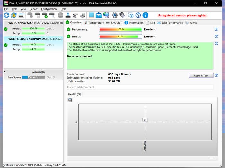Viewport: 225px width, 168px height.
Task: Click the disk with green checkmark toolbar icon
Action: pyautogui.click(x=45, y=15)
